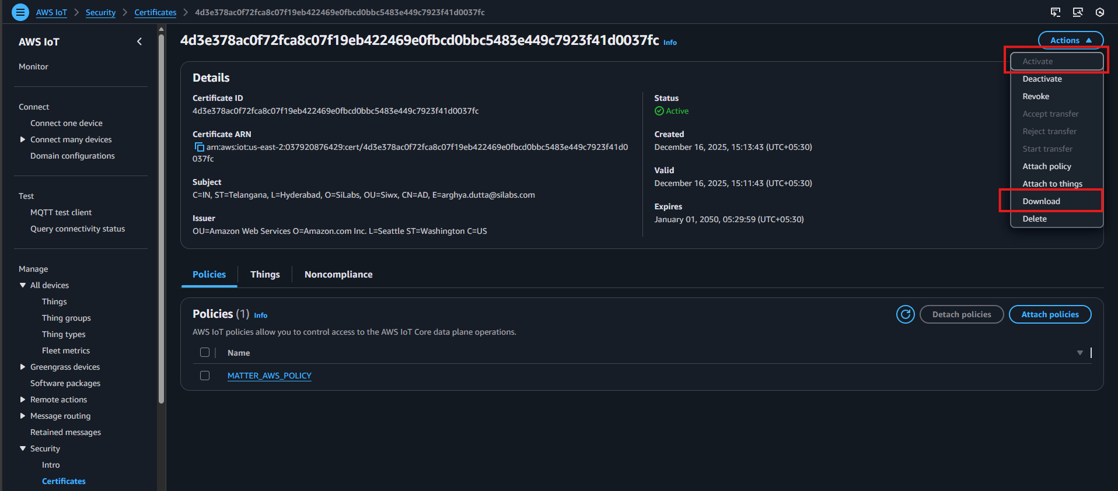Screen dimensions: 1118x491
Task: Click the Expires date January 01, 2050
Action: click(729, 219)
